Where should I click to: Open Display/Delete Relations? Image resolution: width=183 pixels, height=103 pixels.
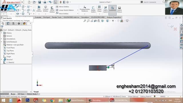click(x=85, y=9)
